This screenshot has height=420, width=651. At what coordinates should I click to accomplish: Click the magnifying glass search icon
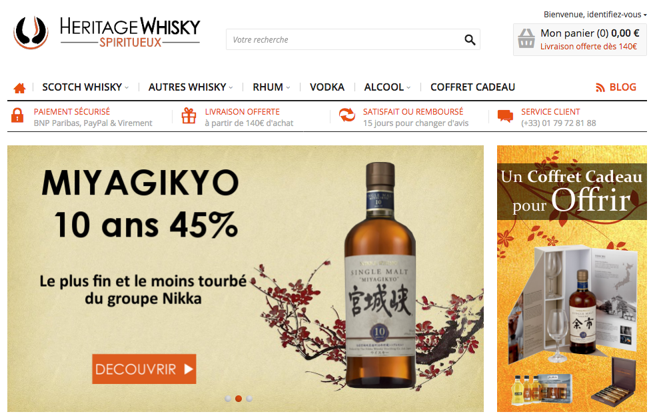pos(470,39)
